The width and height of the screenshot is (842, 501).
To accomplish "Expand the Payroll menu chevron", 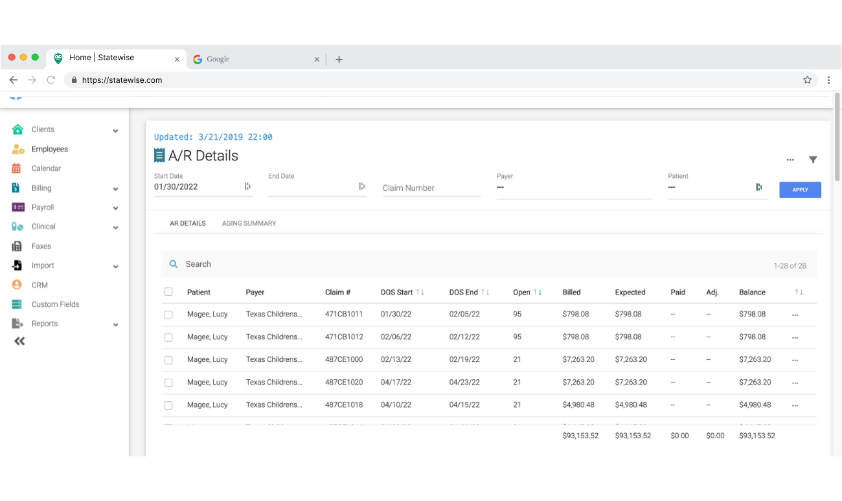I will click(x=115, y=208).
